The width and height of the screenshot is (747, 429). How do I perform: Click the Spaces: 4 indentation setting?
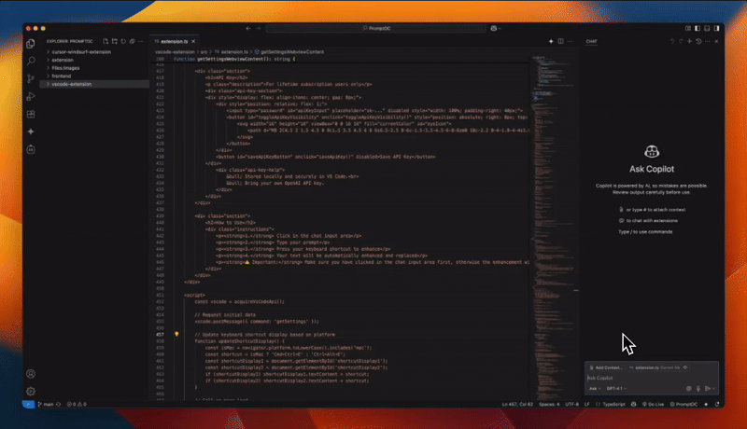point(549,404)
